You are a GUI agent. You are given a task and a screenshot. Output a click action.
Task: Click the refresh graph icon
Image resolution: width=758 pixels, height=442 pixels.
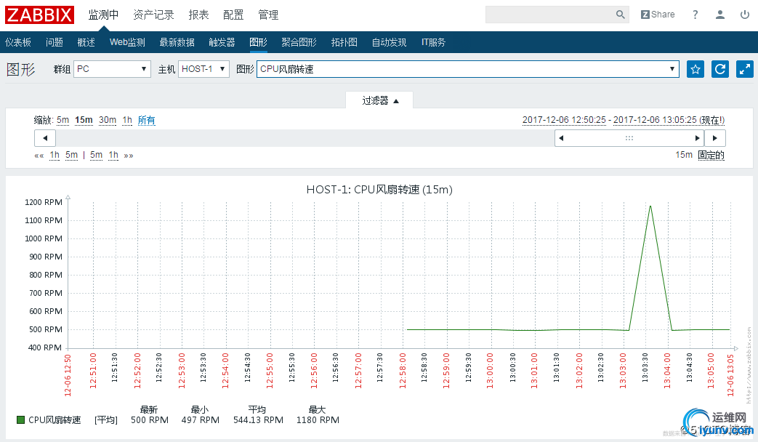(719, 69)
